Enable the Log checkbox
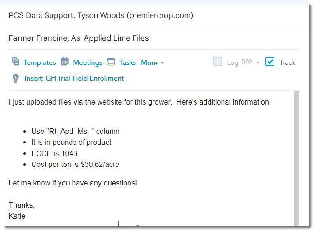The image size is (316, 233). 218,62
